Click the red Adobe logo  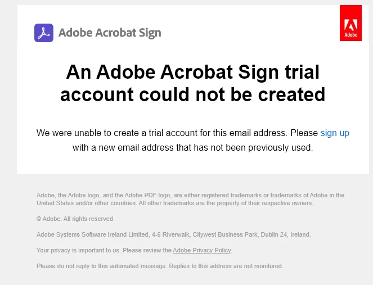[x=350, y=23]
